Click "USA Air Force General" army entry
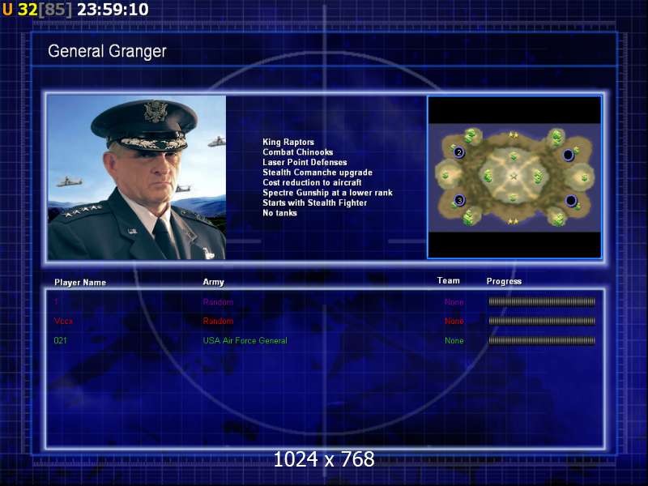This screenshot has height=486, width=648. [x=245, y=340]
